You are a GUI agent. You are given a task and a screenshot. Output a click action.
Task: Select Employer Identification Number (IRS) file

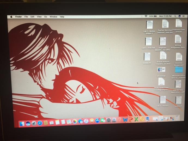tap(162, 44)
